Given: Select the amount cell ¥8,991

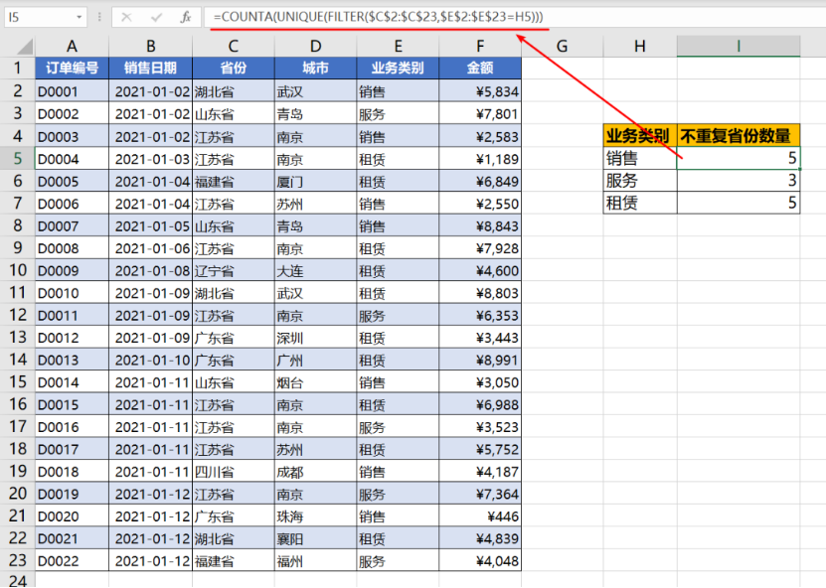Looking at the screenshot, I should point(480,361).
